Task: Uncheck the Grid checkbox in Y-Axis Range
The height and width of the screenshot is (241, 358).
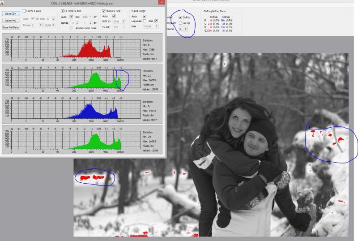Action: [156, 21]
